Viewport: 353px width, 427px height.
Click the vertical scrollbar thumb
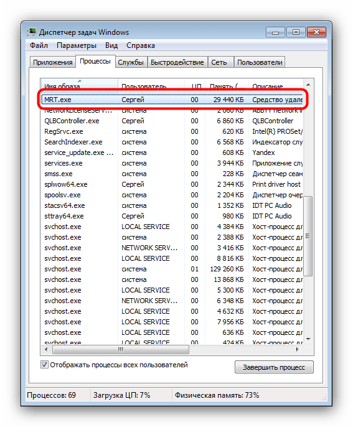(x=308, y=236)
